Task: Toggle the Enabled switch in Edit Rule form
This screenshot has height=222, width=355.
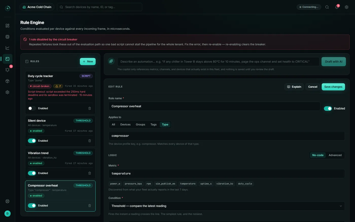Action: click(x=328, y=109)
